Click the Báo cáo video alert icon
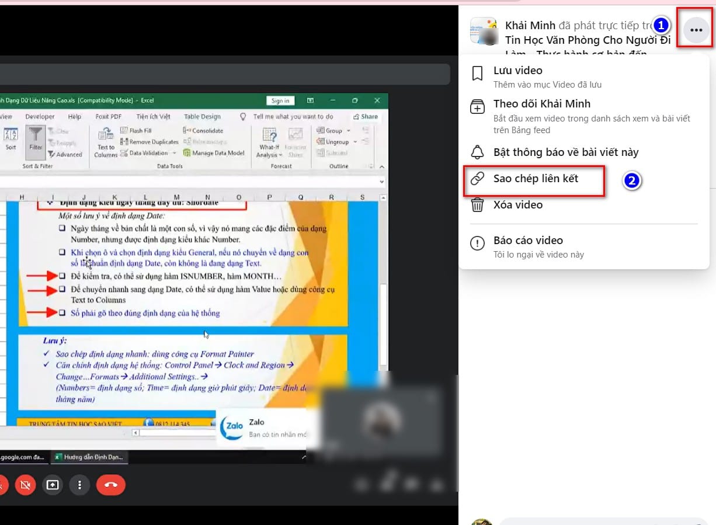 pyautogui.click(x=477, y=244)
